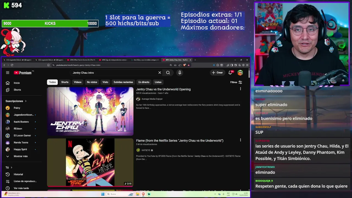352x198 pixels.
Task: Select the Videos filter chip
Action: click(78, 82)
